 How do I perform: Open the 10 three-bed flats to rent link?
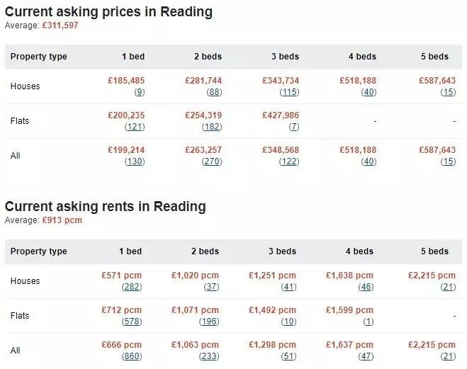[x=288, y=322]
